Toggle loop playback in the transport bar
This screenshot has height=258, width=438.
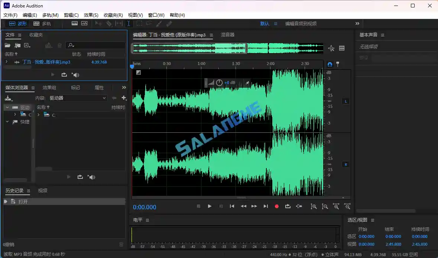click(288, 206)
